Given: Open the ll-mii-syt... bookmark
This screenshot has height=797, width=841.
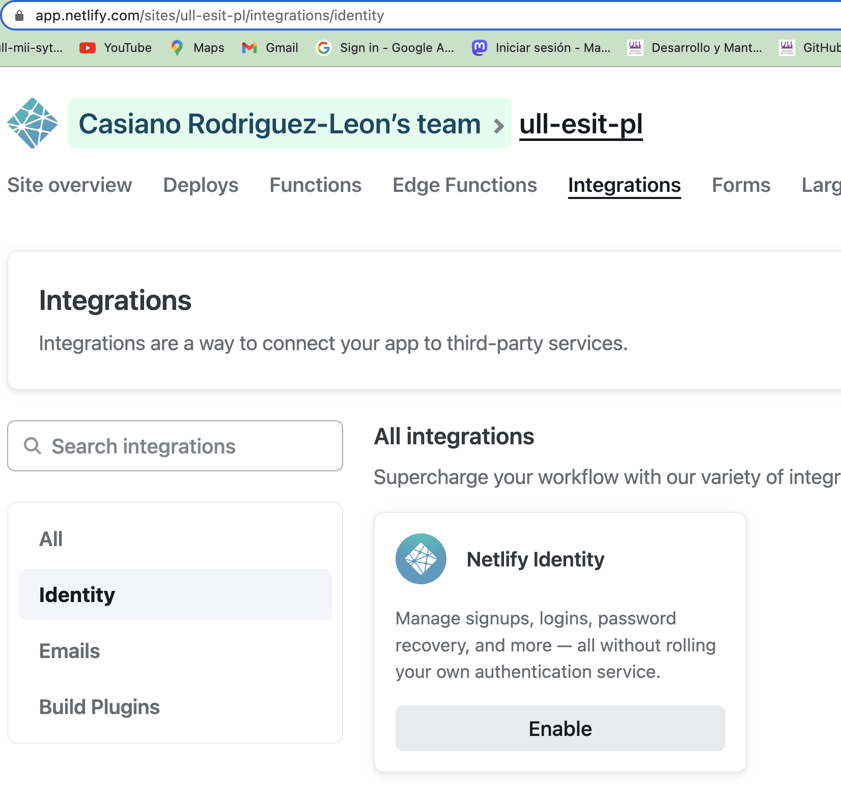Looking at the screenshot, I should 31,48.
